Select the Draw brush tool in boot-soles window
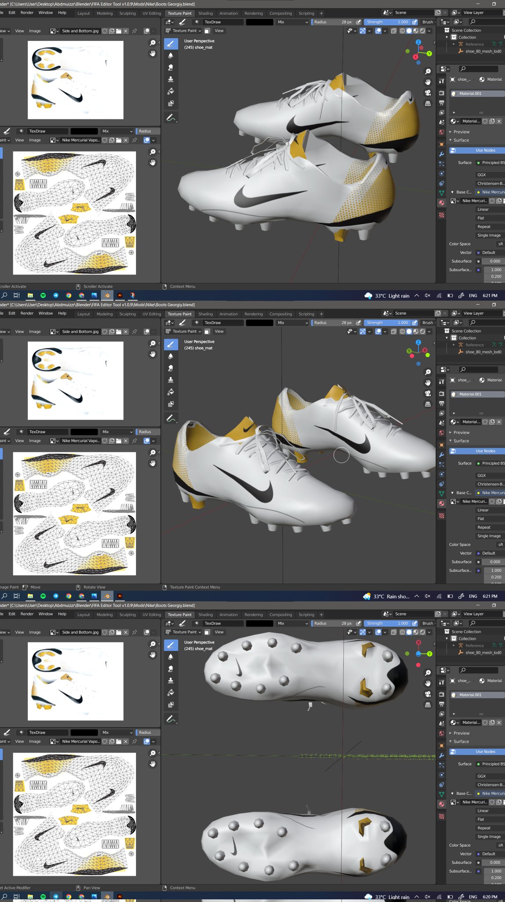505x902 pixels. click(x=171, y=645)
